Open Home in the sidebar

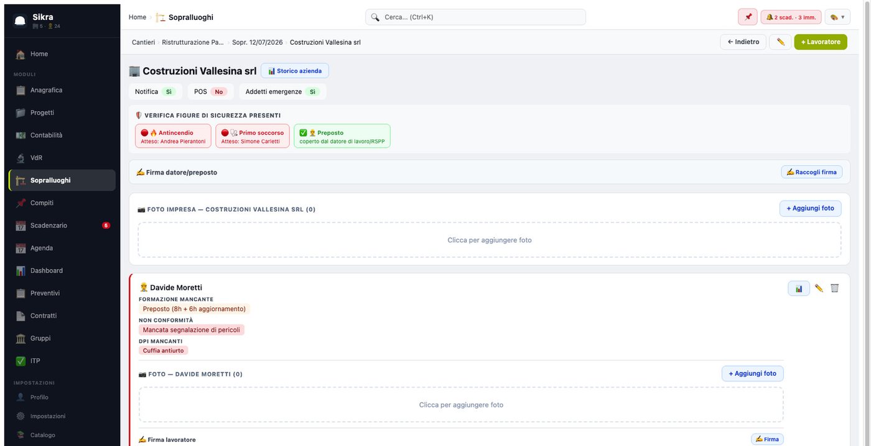(x=62, y=54)
